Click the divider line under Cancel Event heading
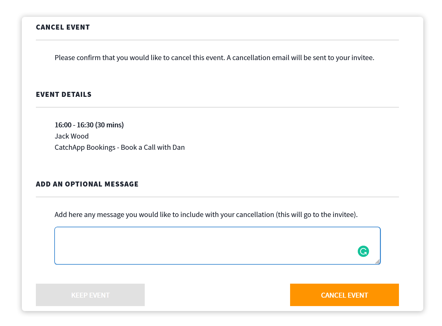 click(x=217, y=40)
